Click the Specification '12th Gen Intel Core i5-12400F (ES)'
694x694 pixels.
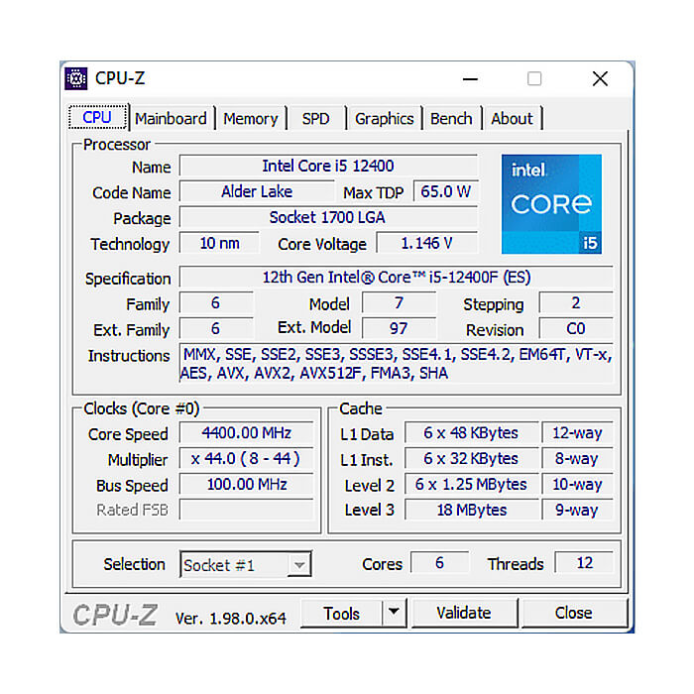(x=397, y=278)
